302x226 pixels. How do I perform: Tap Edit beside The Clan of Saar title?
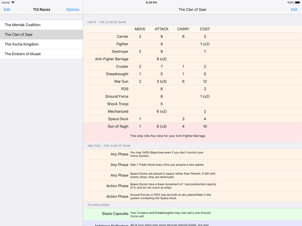click(x=294, y=9)
